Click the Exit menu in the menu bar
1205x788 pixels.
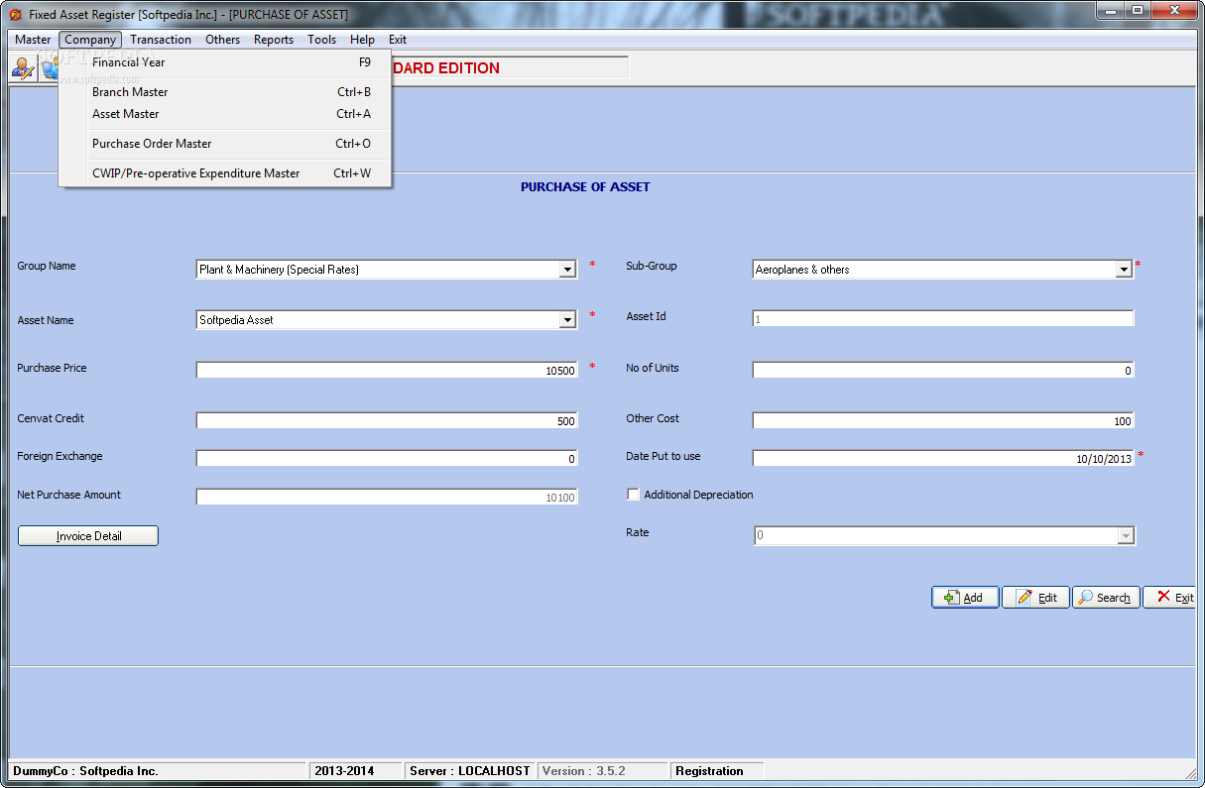[x=398, y=40]
